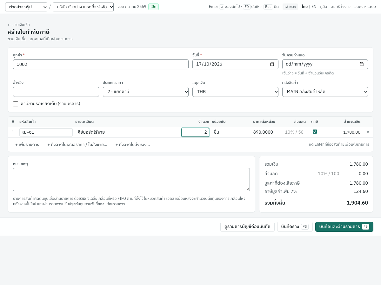Click ออกจากระบบ to log out

point(365,7)
